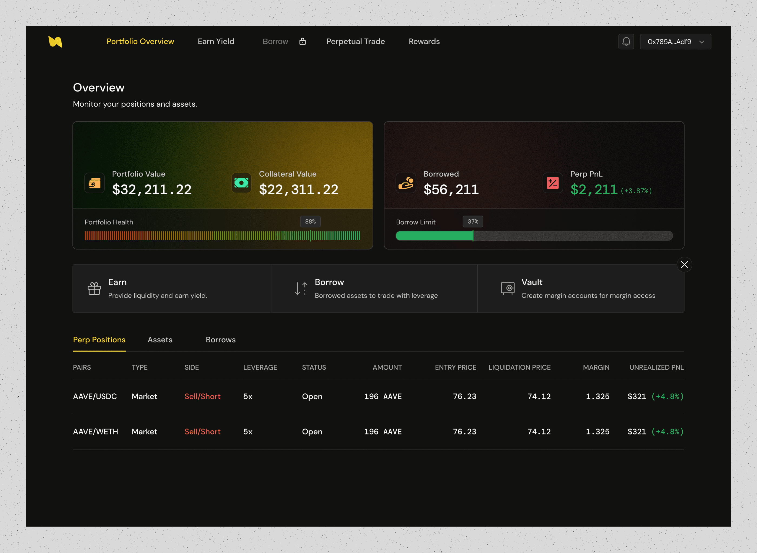Switch to the Borrows tab
Image resolution: width=757 pixels, height=553 pixels.
point(221,340)
